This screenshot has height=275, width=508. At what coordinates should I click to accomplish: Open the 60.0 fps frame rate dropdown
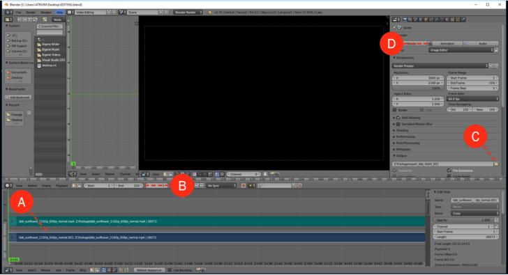click(472, 99)
